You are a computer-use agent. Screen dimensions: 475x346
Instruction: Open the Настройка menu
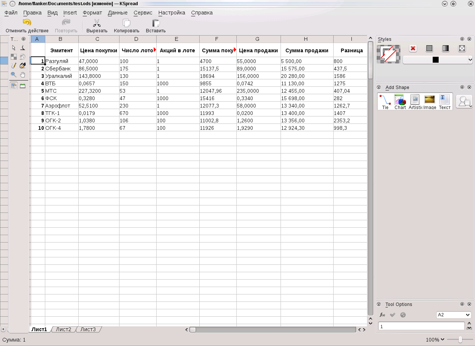coord(171,13)
